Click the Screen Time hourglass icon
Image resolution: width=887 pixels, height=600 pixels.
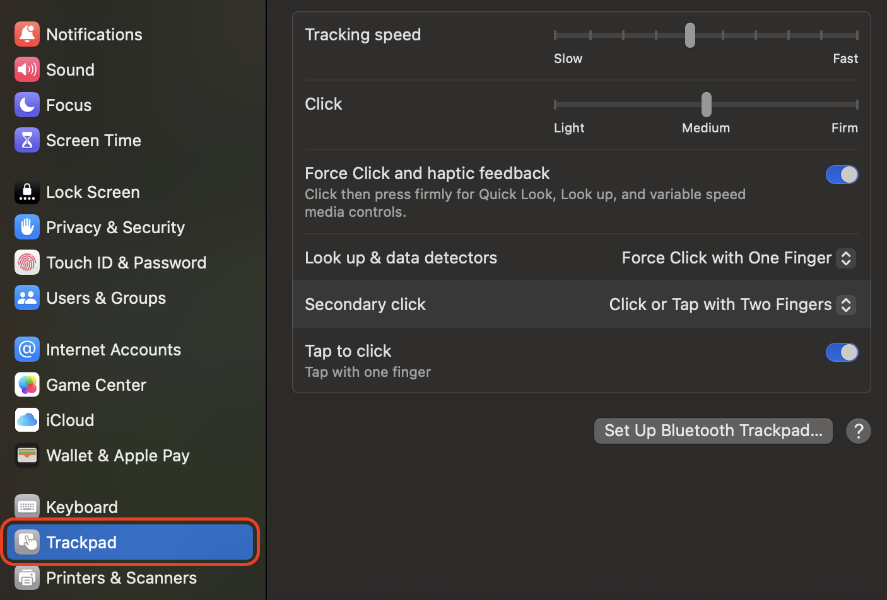click(27, 140)
